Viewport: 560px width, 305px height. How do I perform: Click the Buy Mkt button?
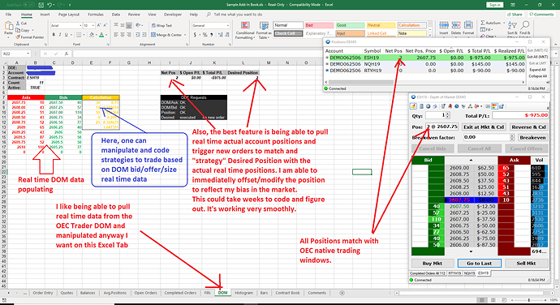(432, 263)
